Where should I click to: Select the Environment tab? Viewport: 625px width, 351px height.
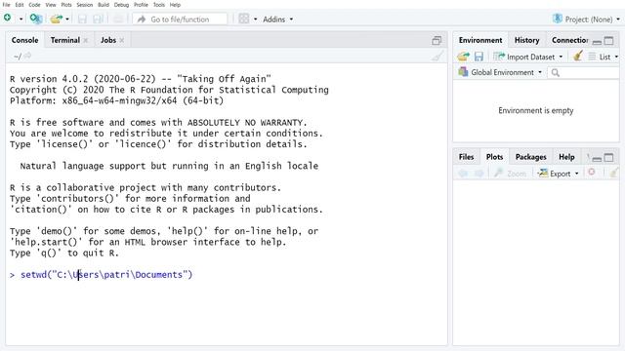(x=480, y=40)
